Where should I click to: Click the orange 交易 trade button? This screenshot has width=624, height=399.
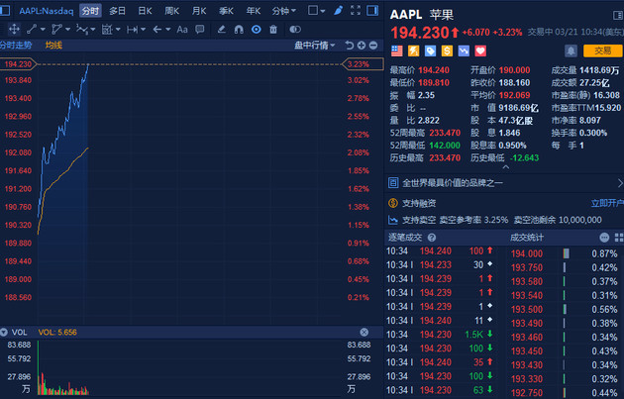(603, 50)
